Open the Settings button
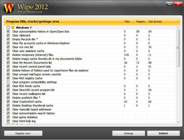 [129, 133]
